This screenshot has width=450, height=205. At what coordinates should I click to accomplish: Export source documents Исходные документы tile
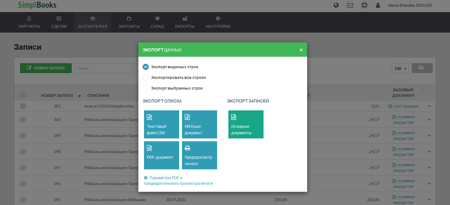[246, 124]
